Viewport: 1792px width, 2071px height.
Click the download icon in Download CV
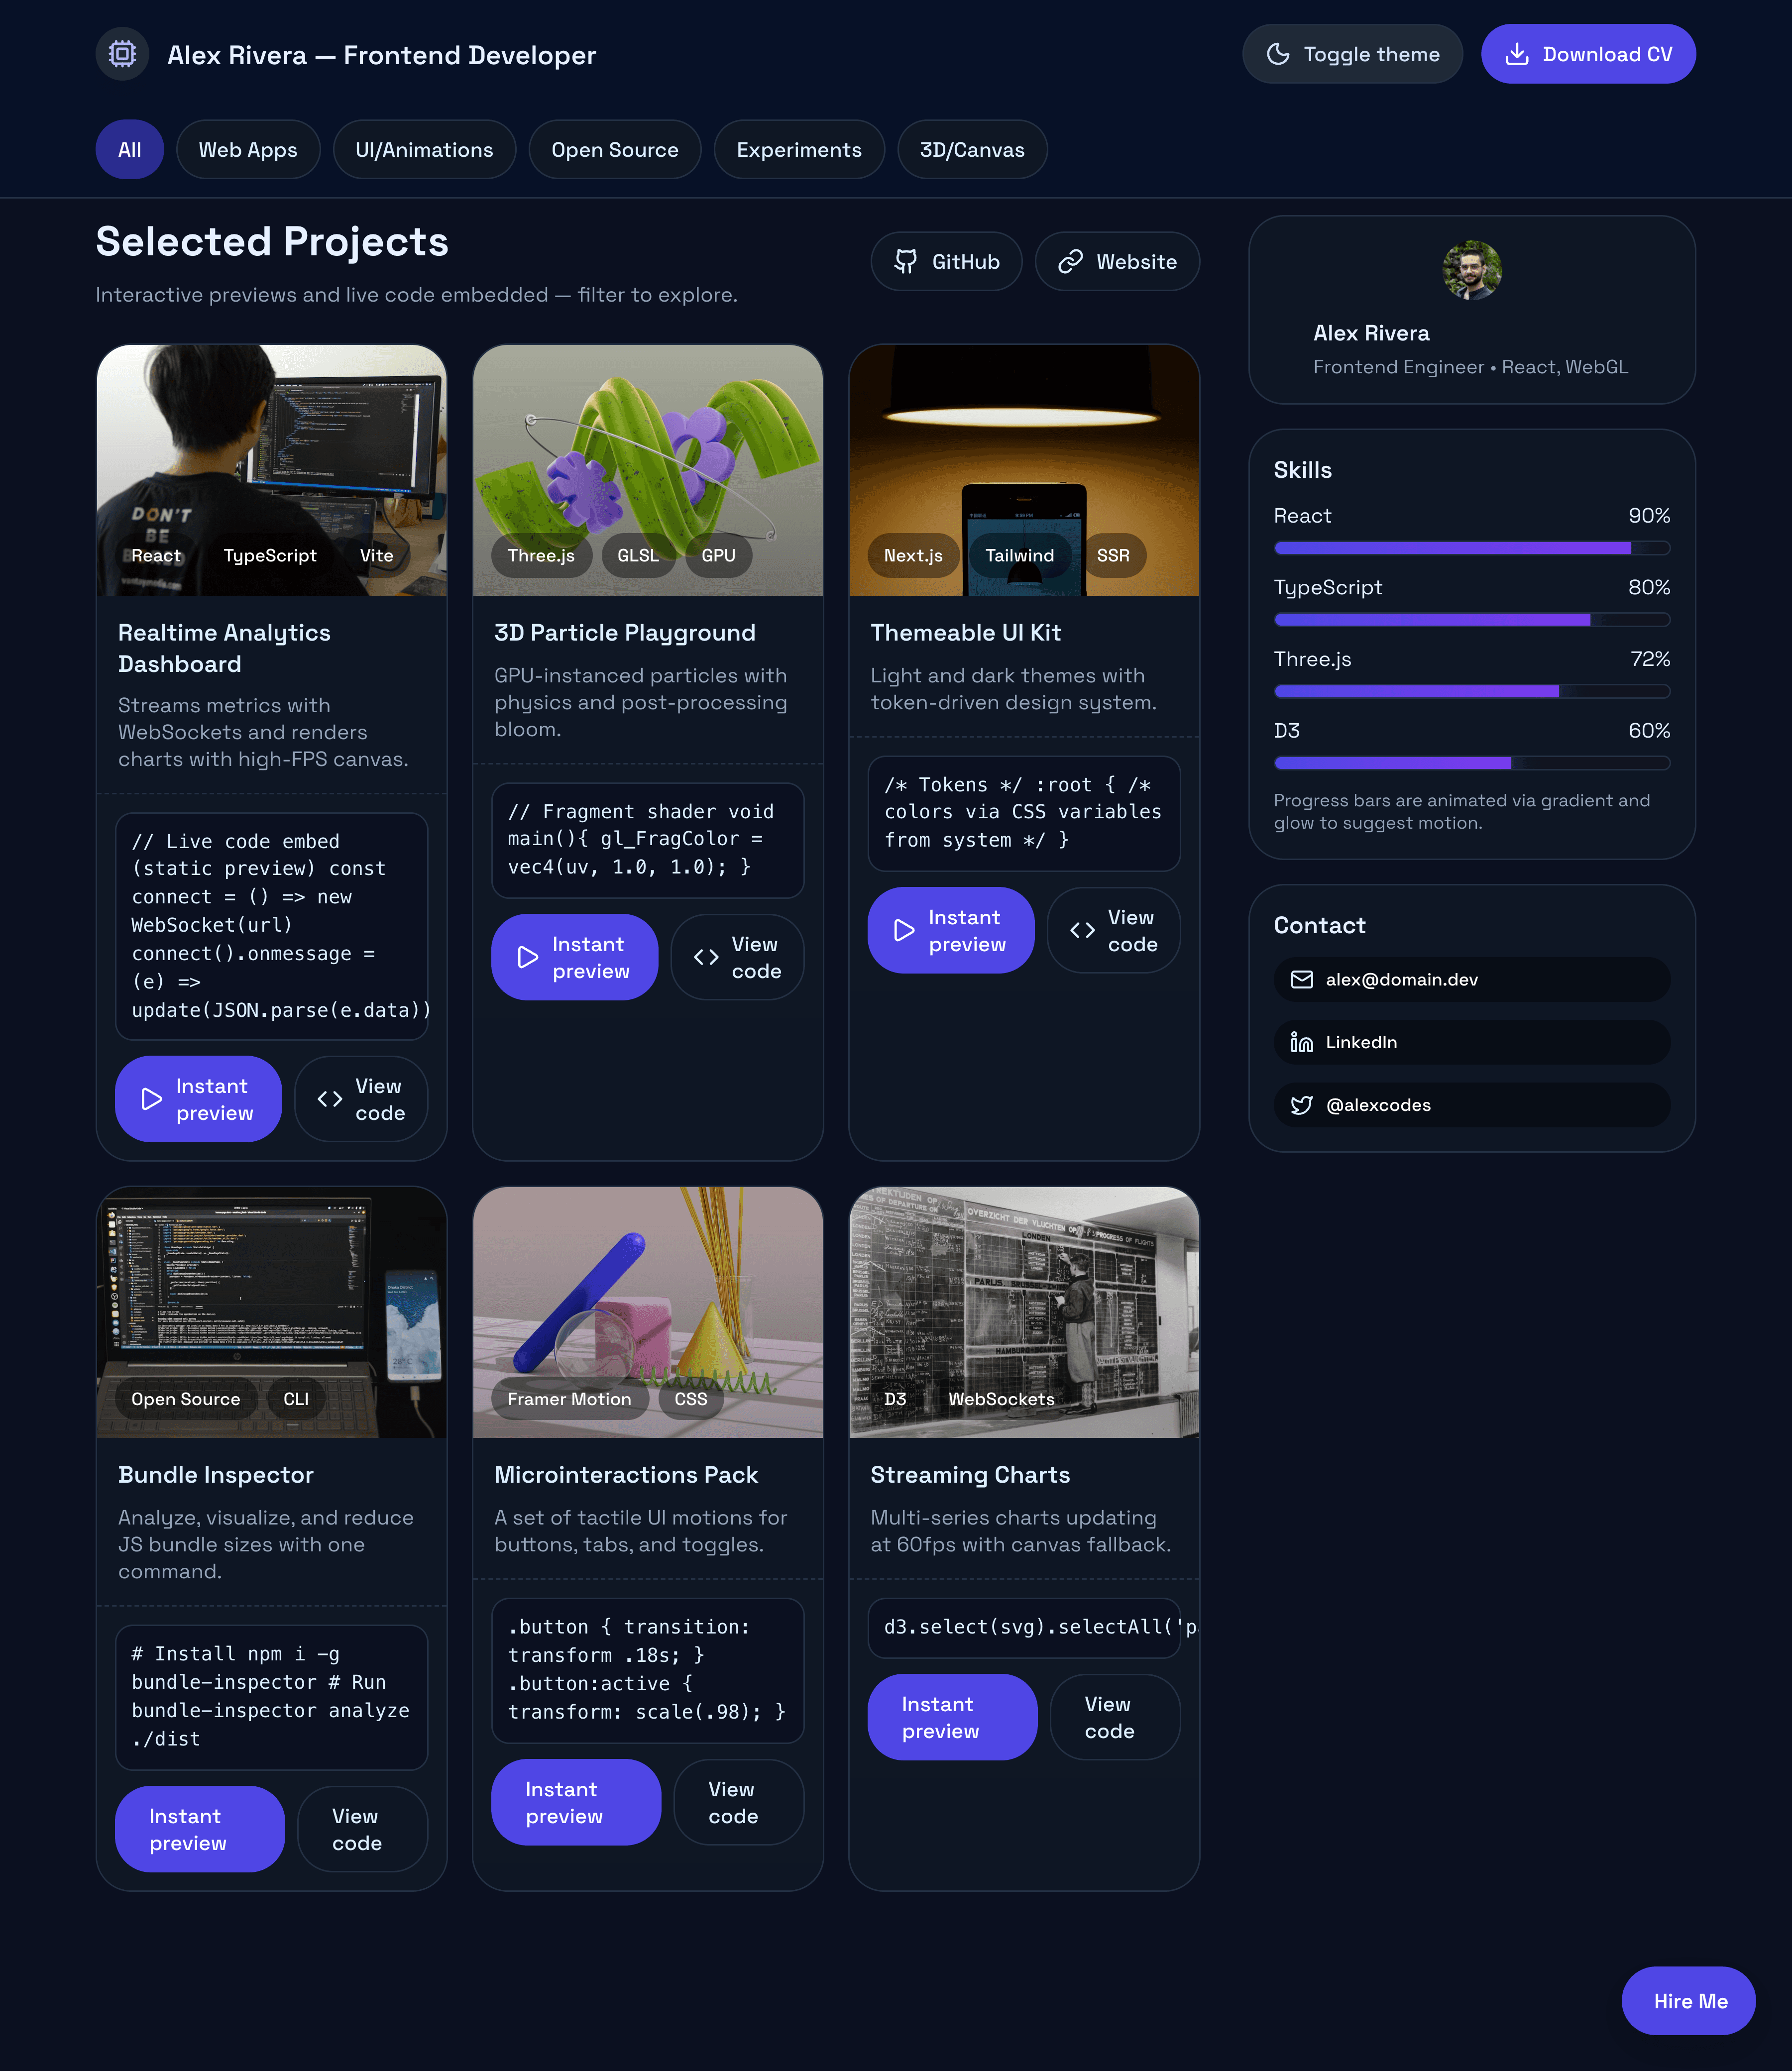coord(1517,54)
